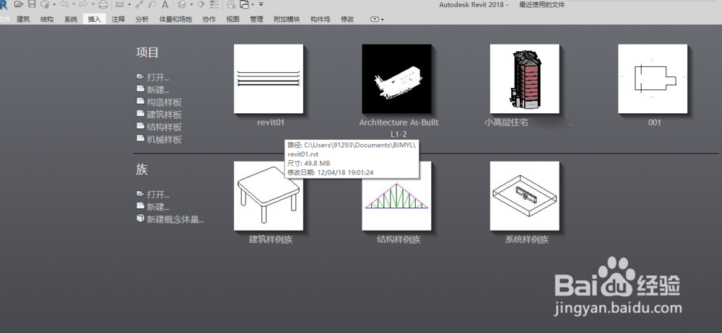722x333 pixels.
Task: Click the 建筑样板 template link
Action: pos(165,115)
